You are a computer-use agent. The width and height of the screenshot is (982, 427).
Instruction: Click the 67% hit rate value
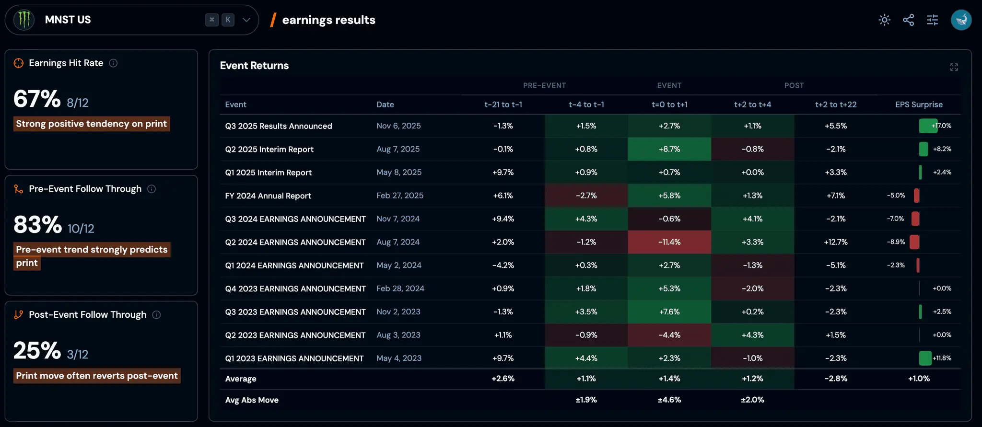[37, 99]
